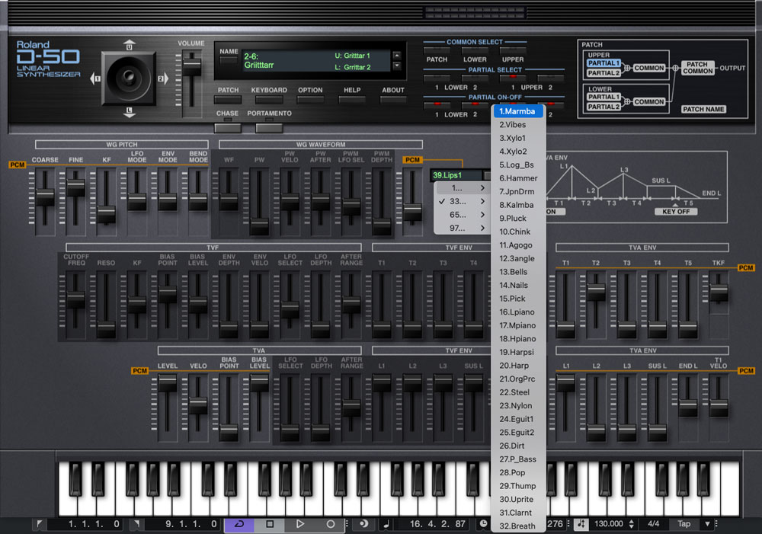Select 20.Harp from the waveform list

[518, 366]
